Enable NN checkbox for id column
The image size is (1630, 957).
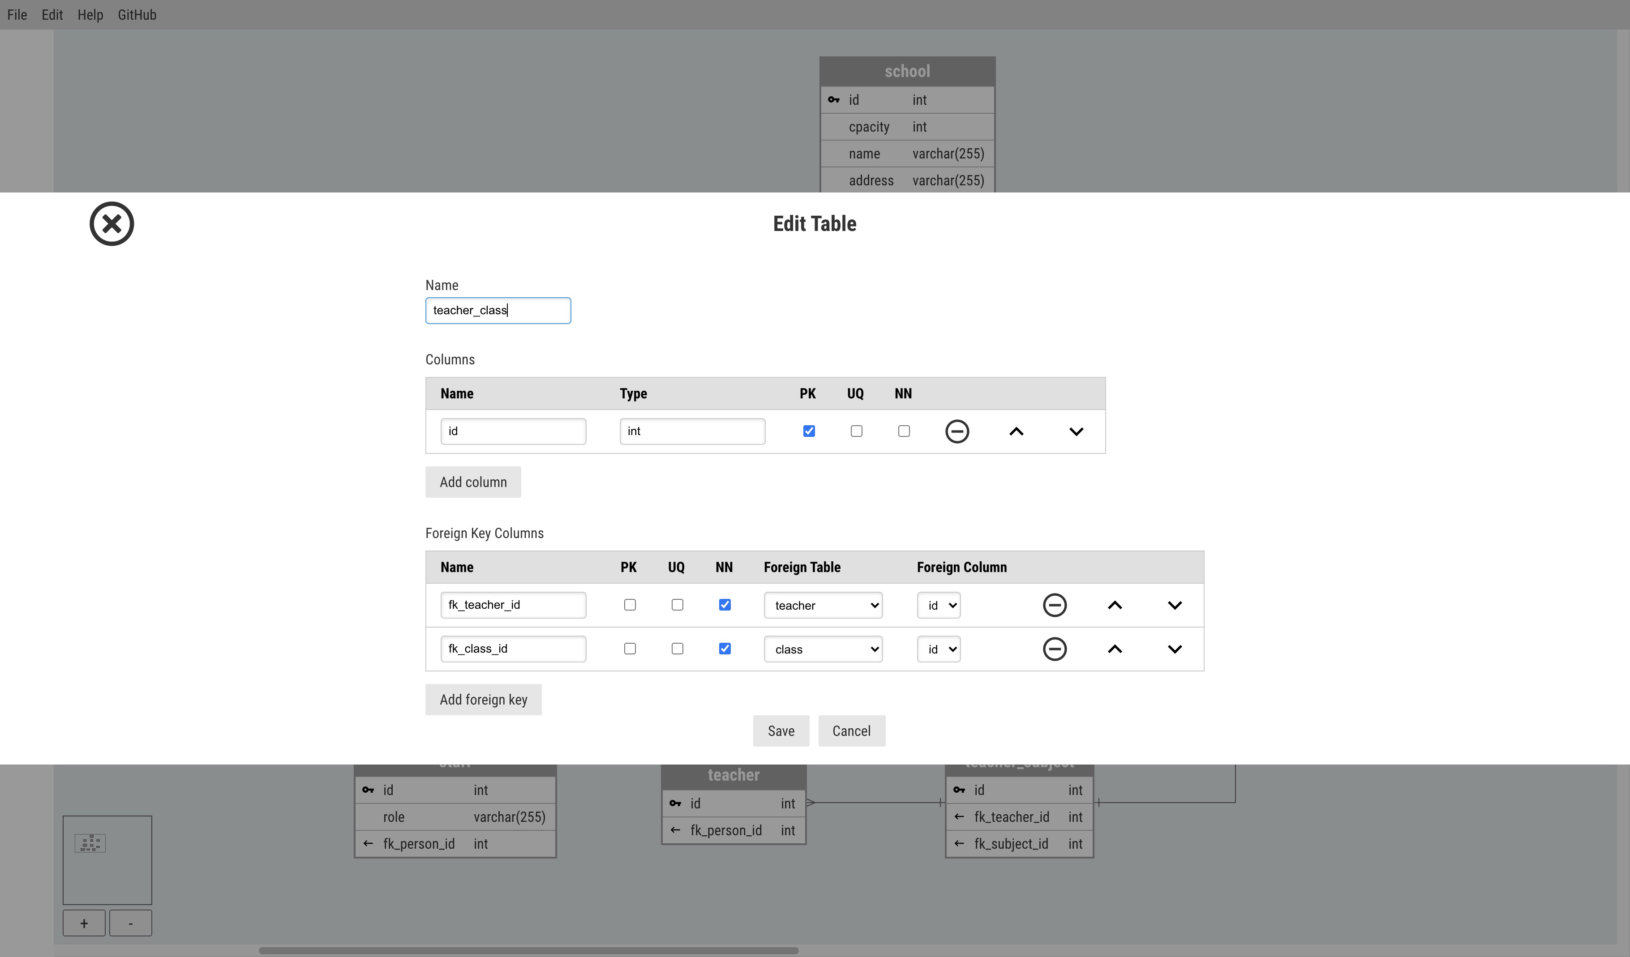coord(904,432)
